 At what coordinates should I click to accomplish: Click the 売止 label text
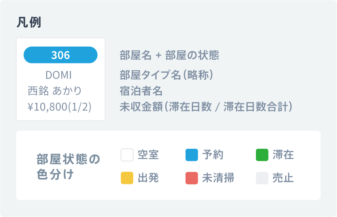point(283,178)
